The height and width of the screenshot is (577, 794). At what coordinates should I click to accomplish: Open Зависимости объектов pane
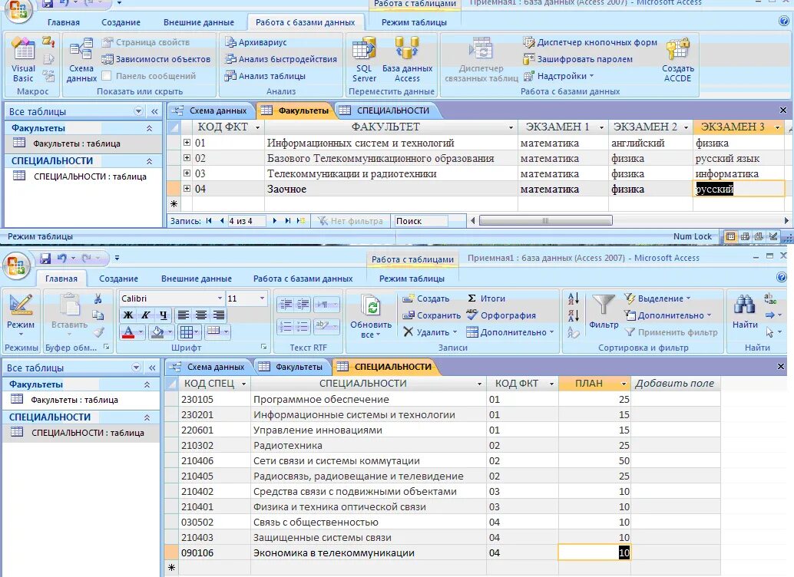point(156,59)
